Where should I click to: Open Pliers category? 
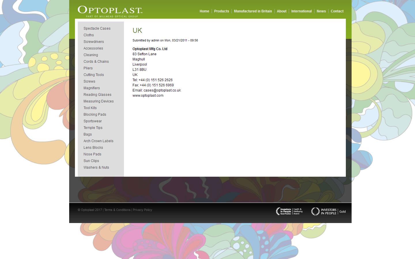(x=88, y=68)
